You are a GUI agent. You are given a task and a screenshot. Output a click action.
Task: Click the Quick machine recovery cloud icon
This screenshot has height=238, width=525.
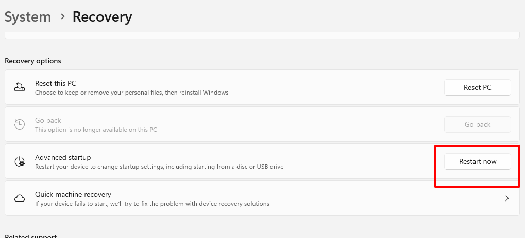click(x=20, y=198)
